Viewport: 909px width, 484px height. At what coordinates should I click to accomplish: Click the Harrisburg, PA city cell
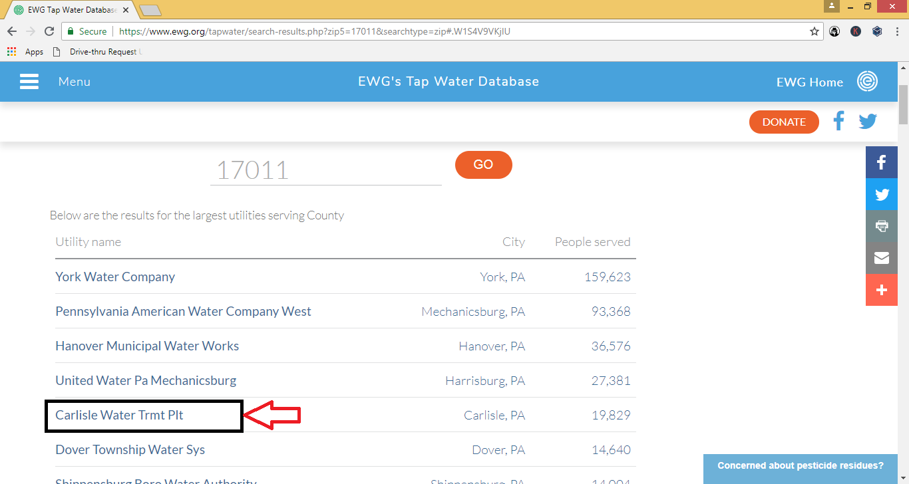(x=485, y=380)
